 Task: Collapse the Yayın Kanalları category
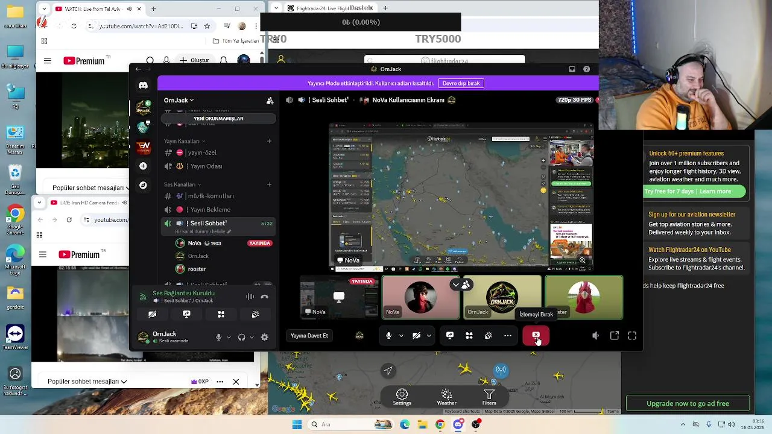(183, 141)
